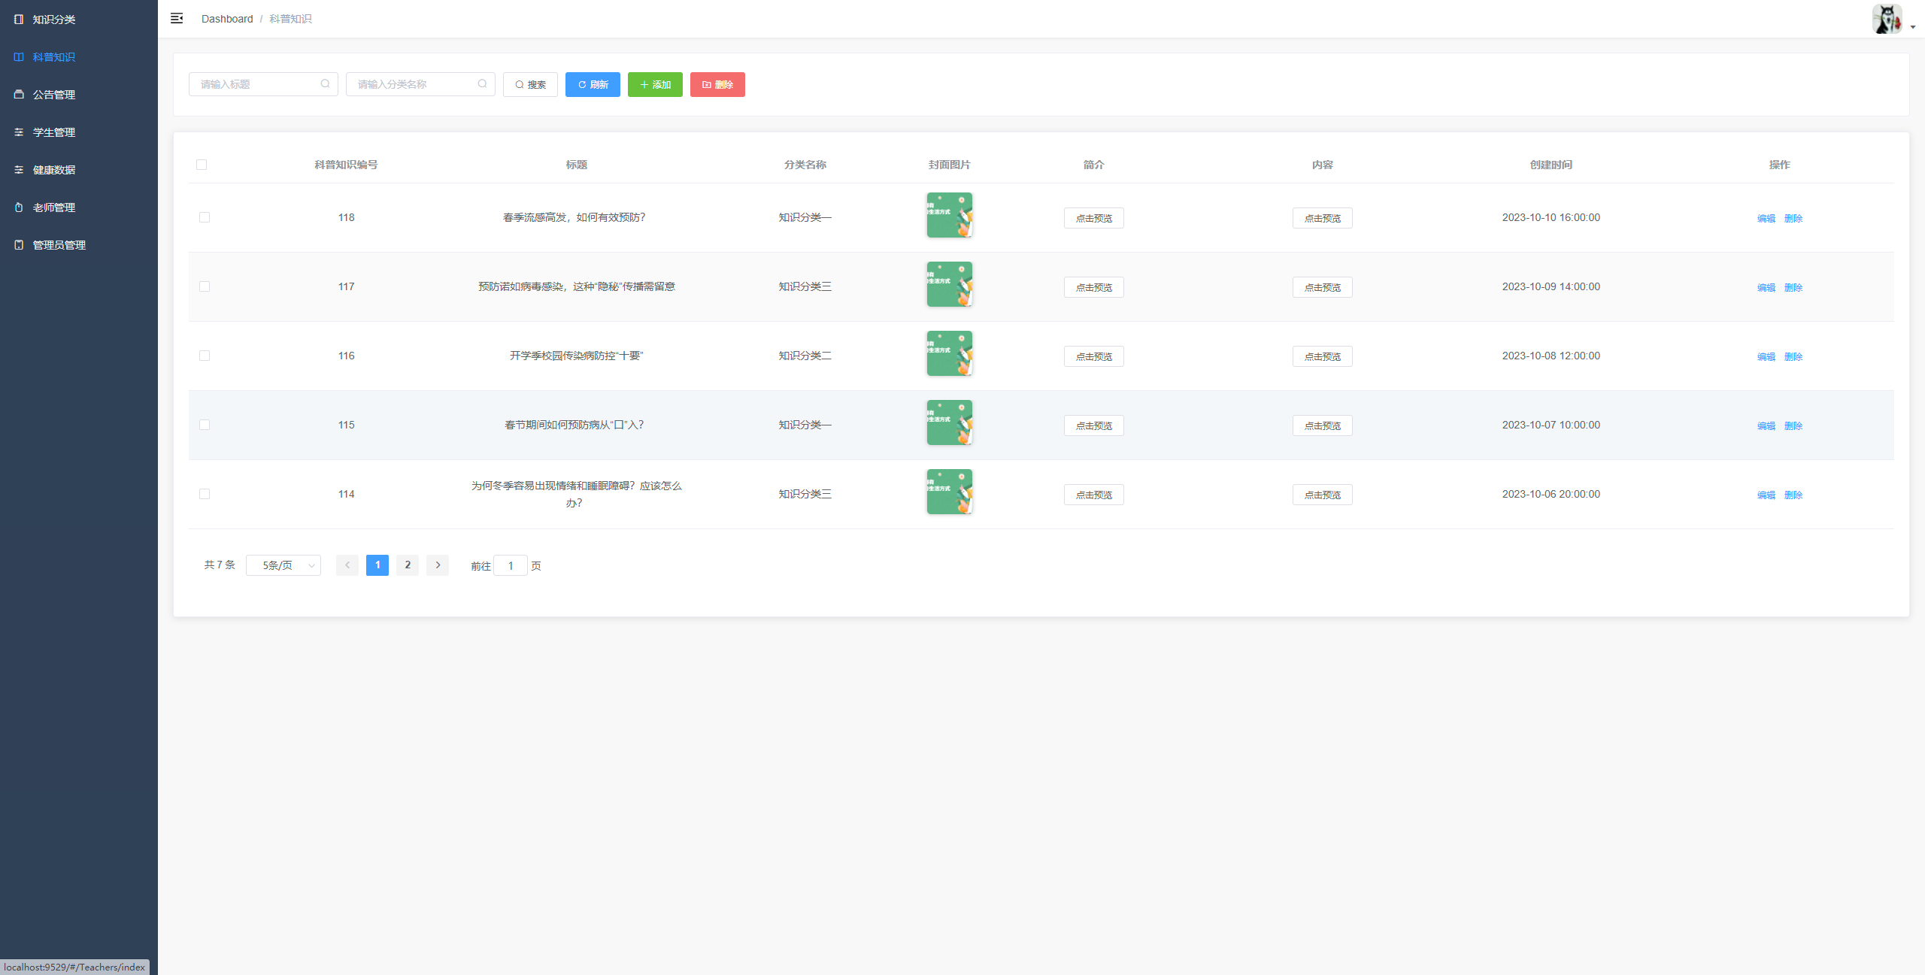Image resolution: width=1925 pixels, height=975 pixels.
Task: Click the 公告管理 sidebar icon
Action: pyautogui.click(x=19, y=95)
